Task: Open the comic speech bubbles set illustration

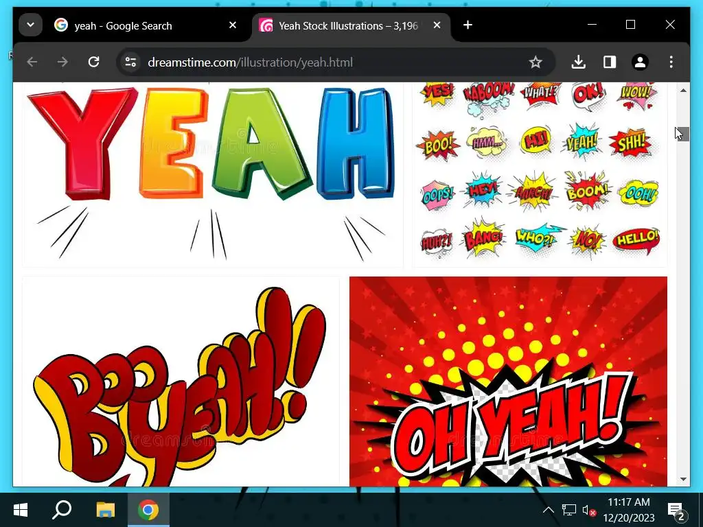Action: pos(540,175)
